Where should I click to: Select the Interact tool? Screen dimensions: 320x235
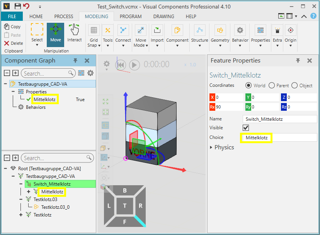tap(74, 34)
